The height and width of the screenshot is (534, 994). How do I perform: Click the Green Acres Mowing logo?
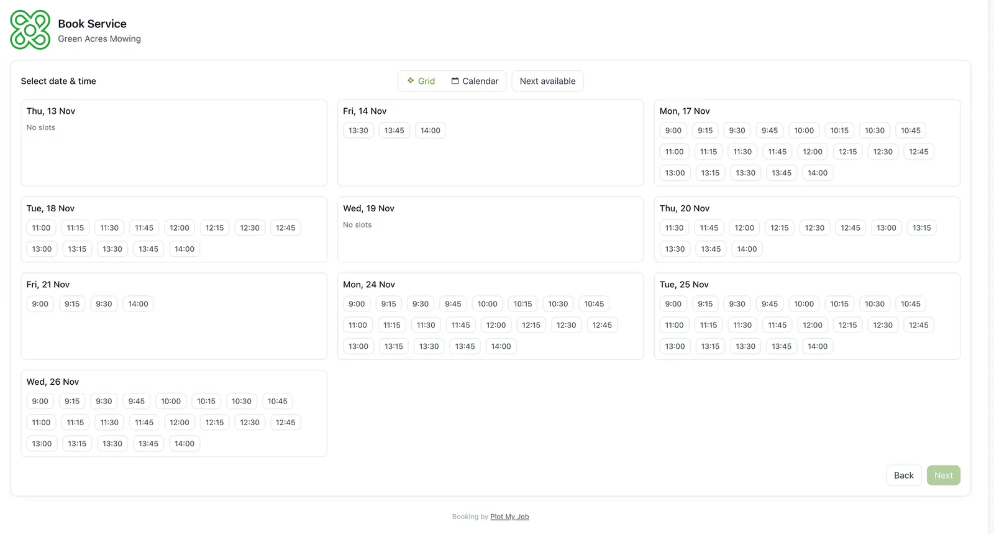coord(30,30)
